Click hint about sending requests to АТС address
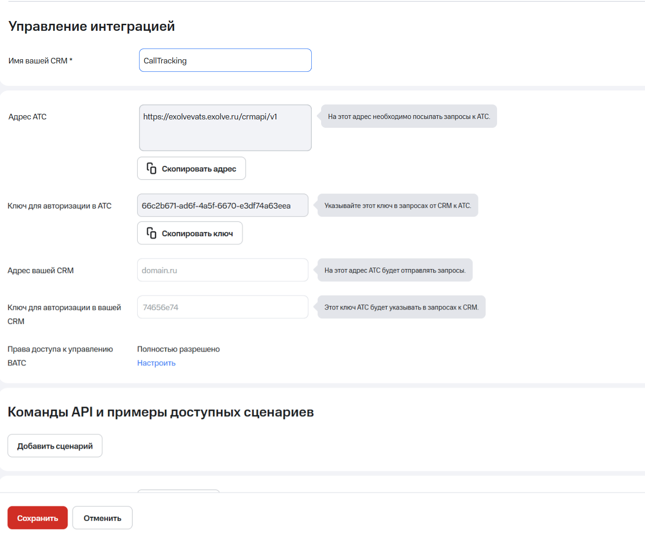This screenshot has width=645, height=535. pos(409,117)
